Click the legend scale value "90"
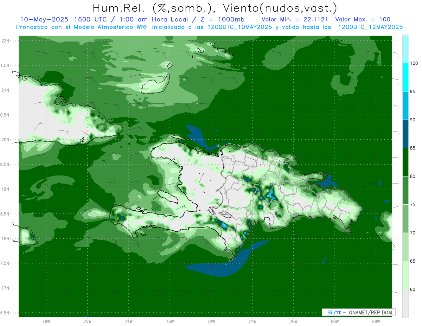The image size is (422, 326). click(x=413, y=120)
